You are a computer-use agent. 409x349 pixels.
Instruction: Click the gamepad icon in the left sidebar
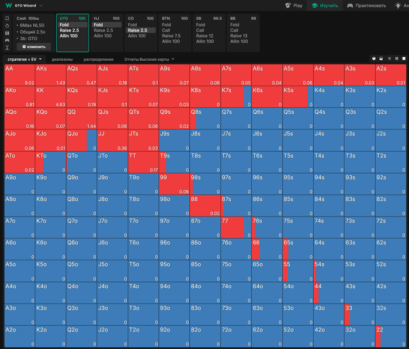point(7,40)
